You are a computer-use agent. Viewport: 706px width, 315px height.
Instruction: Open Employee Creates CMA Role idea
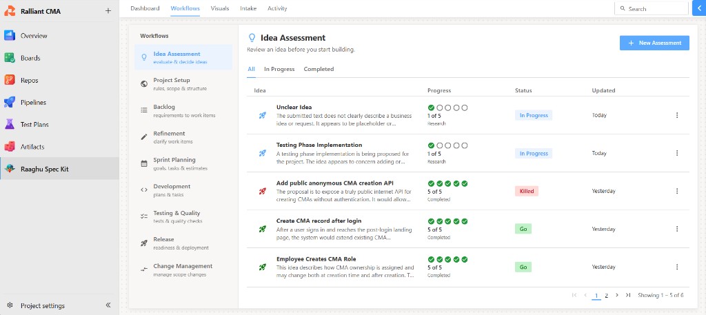pos(316,258)
